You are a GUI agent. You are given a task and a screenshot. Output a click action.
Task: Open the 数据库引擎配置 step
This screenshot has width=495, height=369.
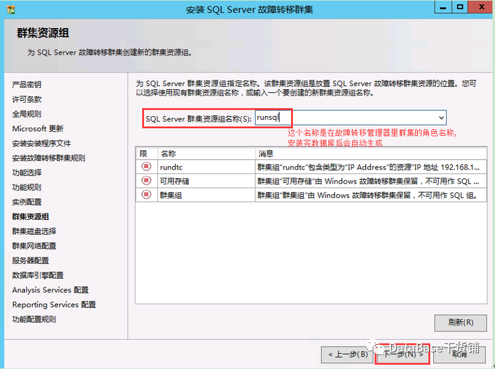pos(38,275)
